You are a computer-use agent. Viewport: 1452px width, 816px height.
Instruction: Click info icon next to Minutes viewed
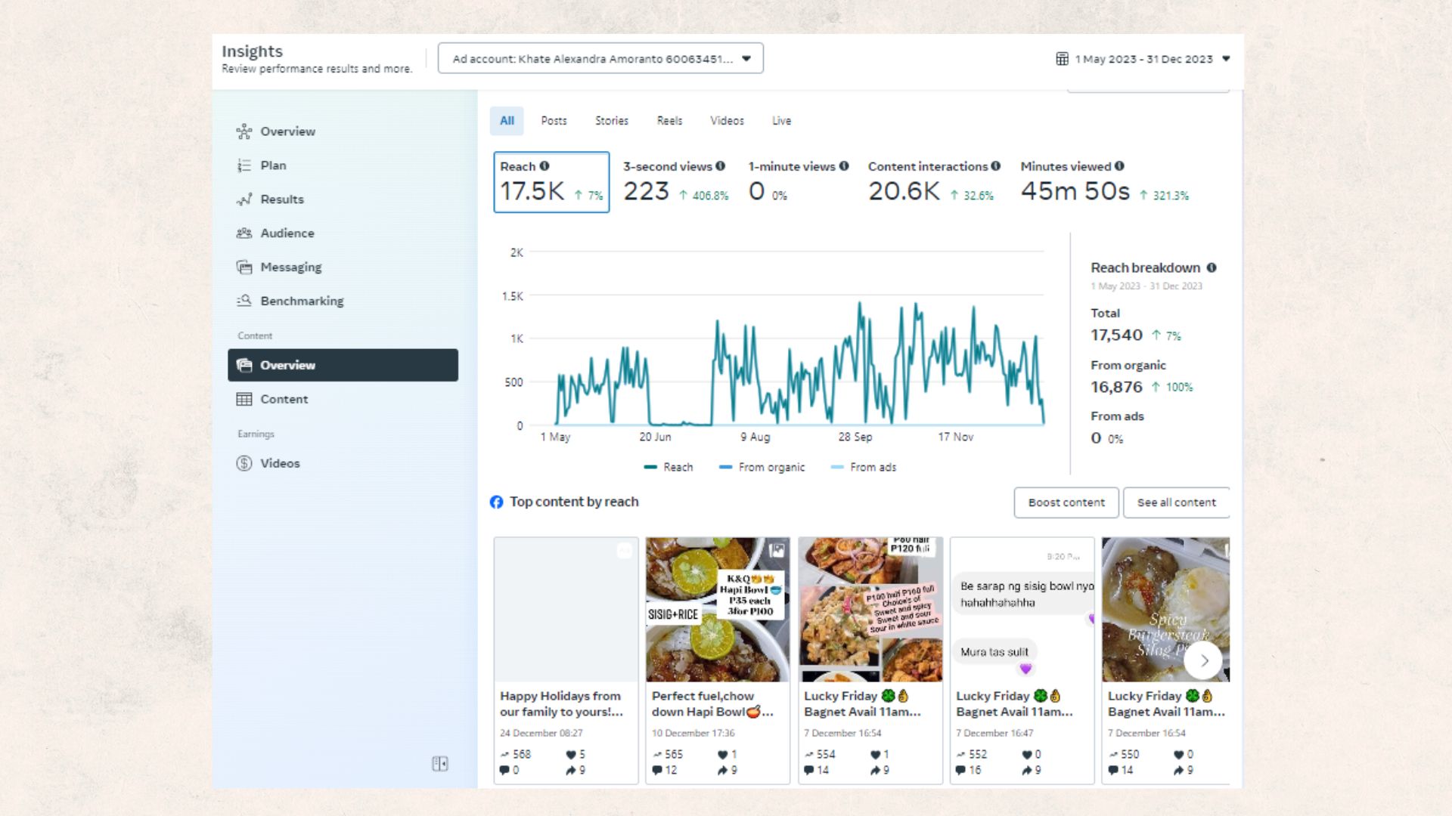[1119, 166]
